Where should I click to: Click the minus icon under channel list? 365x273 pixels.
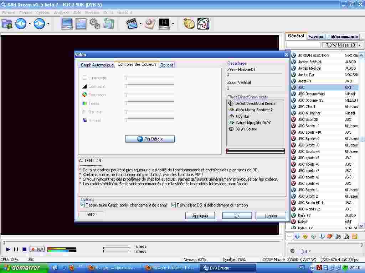click(x=289, y=236)
